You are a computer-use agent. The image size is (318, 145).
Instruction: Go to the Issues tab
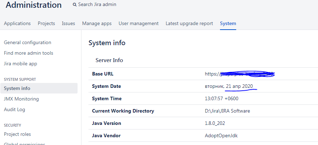pyautogui.click(x=68, y=24)
